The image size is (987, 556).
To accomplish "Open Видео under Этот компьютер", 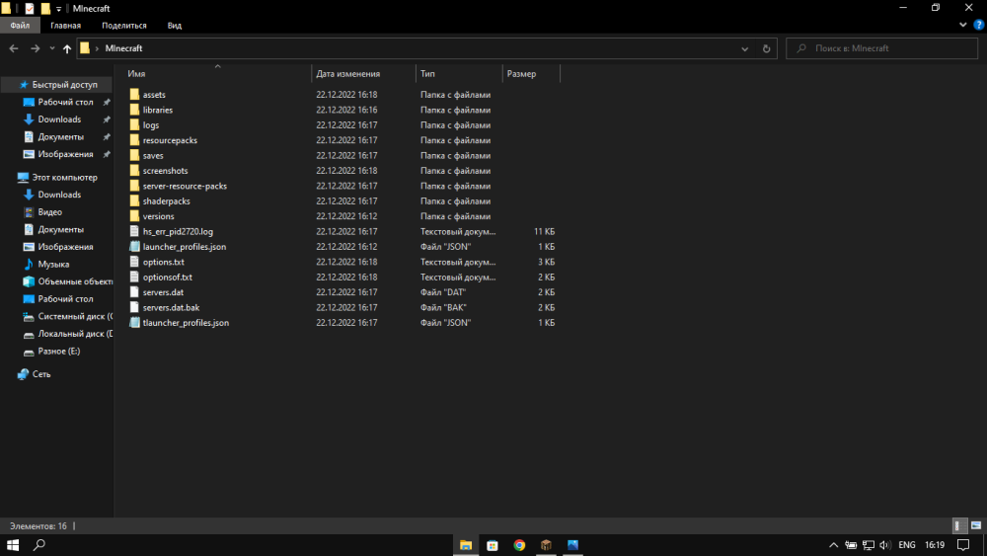I will (49, 212).
